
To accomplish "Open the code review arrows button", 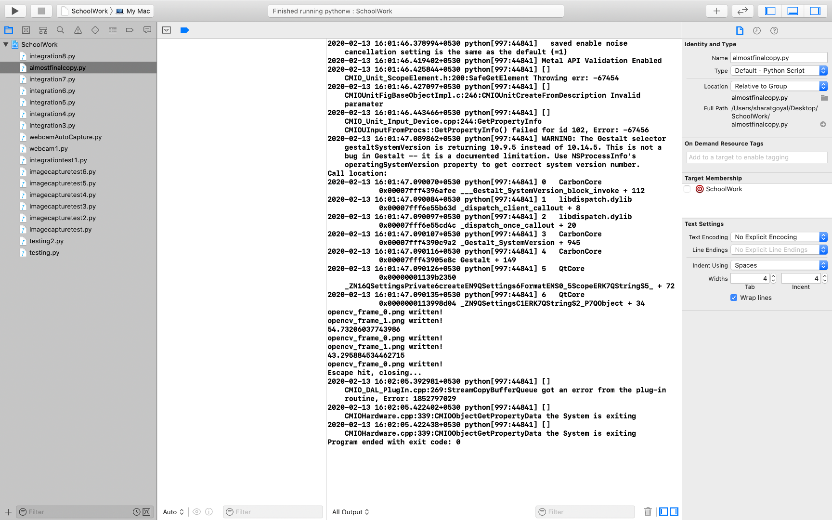I will [742, 11].
